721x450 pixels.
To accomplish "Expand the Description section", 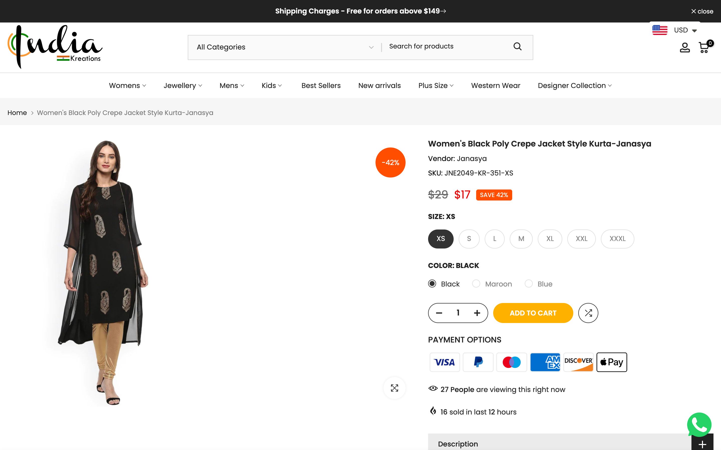I will pos(702,444).
